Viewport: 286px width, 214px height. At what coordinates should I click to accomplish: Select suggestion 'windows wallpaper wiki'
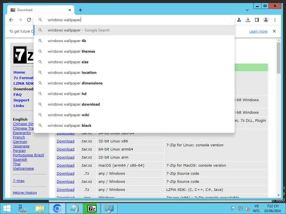[134, 115]
